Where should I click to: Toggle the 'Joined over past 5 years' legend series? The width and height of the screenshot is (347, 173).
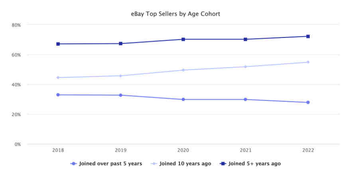(105, 163)
